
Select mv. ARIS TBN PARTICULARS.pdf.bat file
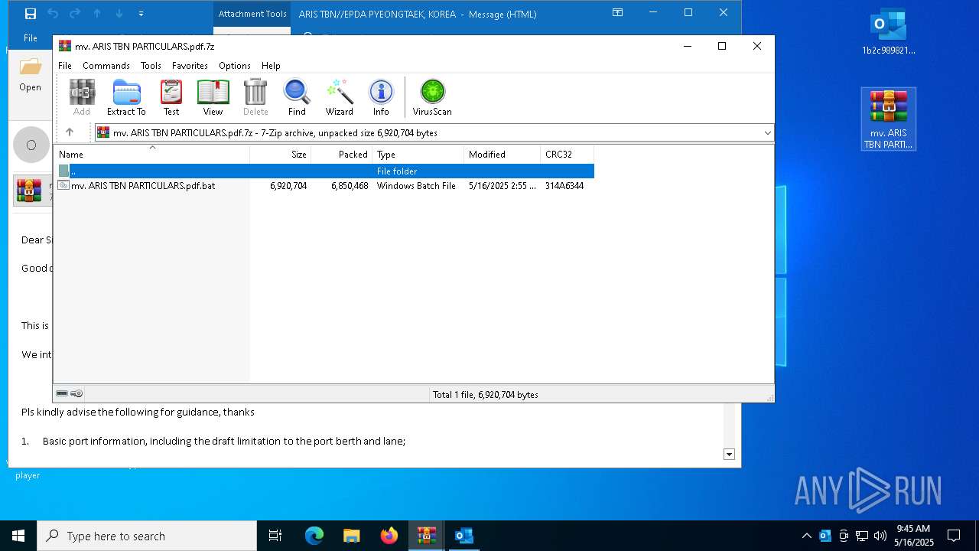tap(143, 186)
